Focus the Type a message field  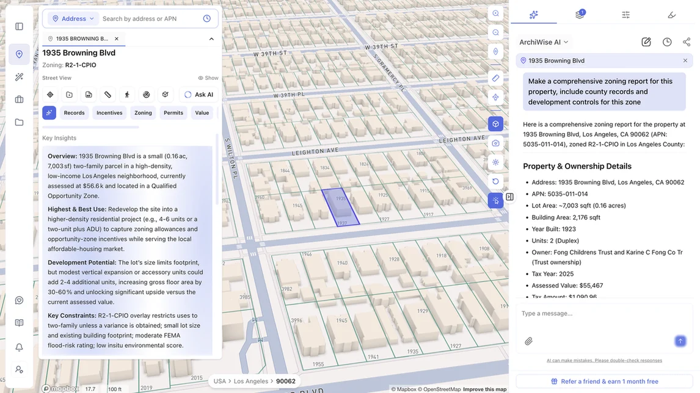coord(605,314)
